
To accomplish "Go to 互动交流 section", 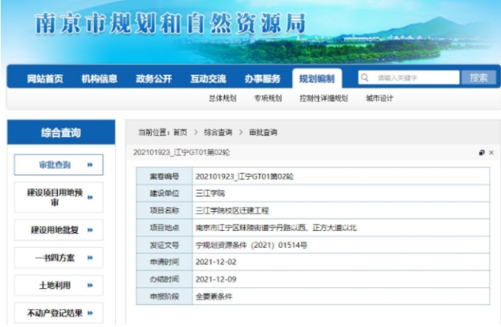I will tap(207, 79).
